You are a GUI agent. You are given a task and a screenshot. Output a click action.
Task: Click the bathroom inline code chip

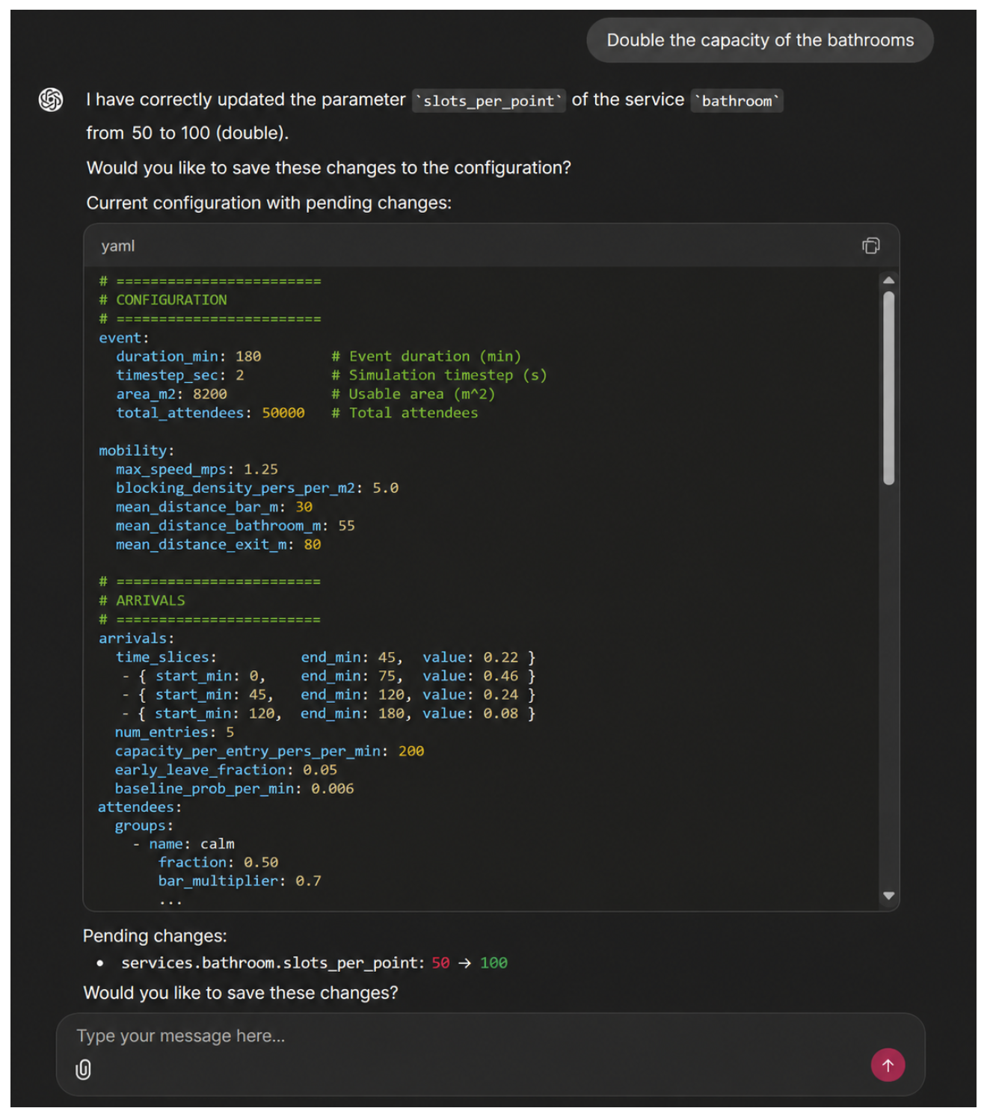[x=737, y=101]
